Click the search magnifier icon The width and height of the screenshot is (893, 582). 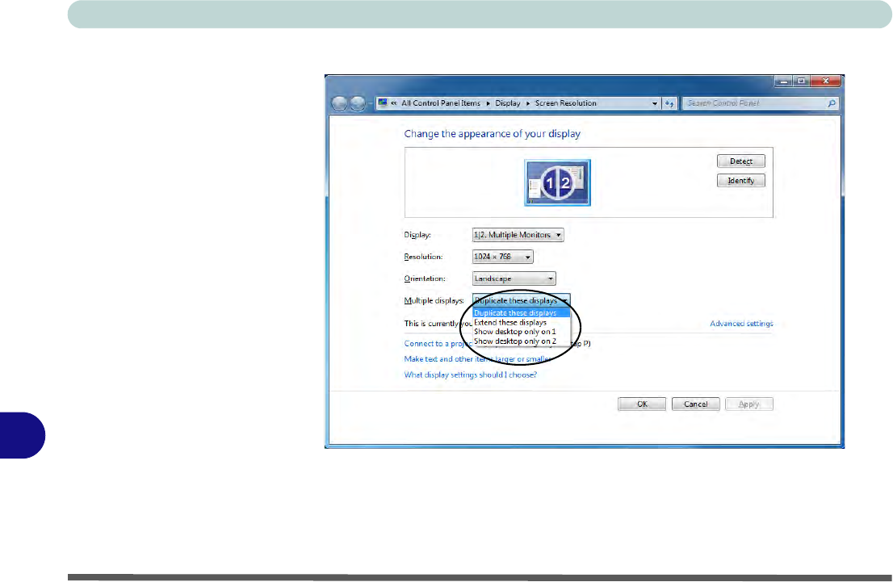[x=832, y=103]
